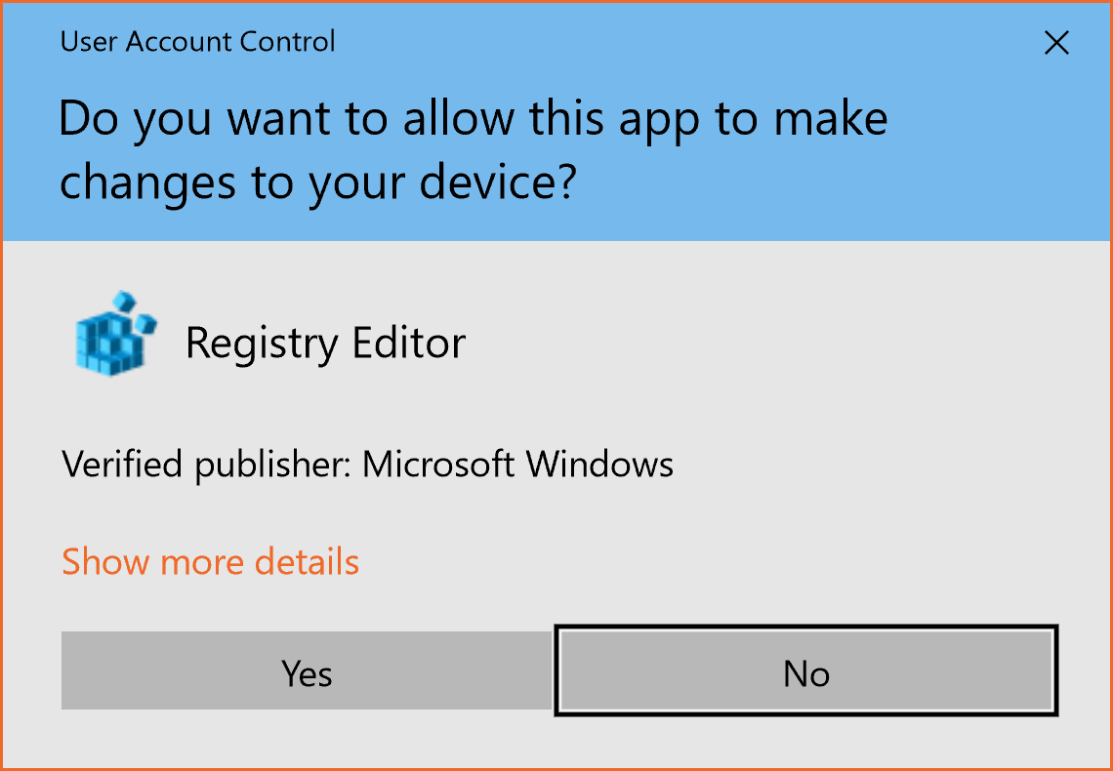Expand the details via Show more details
The height and width of the screenshot is (771, 1113).
point(210,562)
